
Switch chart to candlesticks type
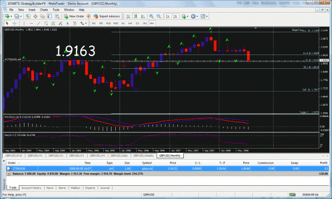coord(136,16)
